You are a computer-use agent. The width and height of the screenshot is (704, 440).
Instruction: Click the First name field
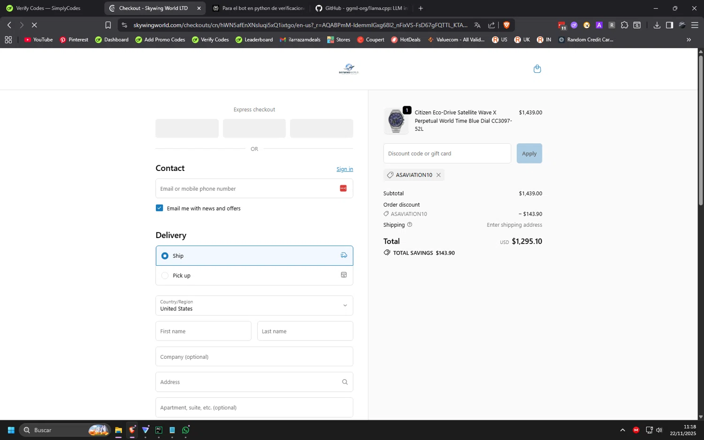203,331
